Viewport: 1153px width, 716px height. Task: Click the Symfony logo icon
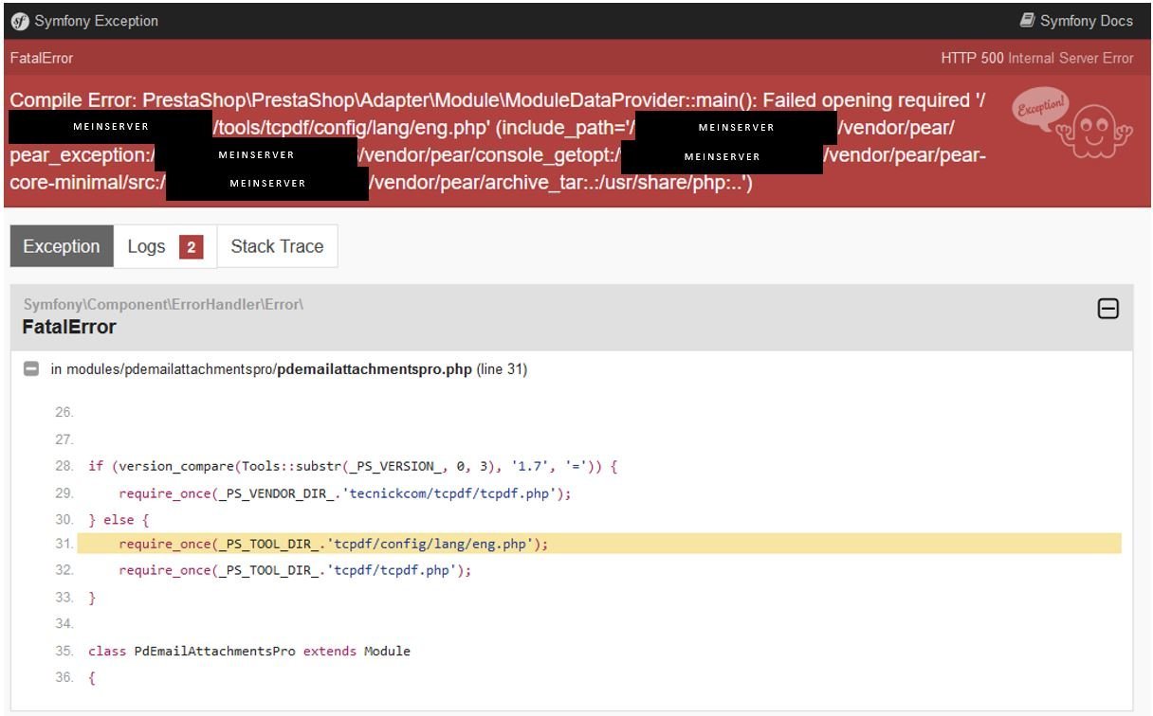point(20,21)
